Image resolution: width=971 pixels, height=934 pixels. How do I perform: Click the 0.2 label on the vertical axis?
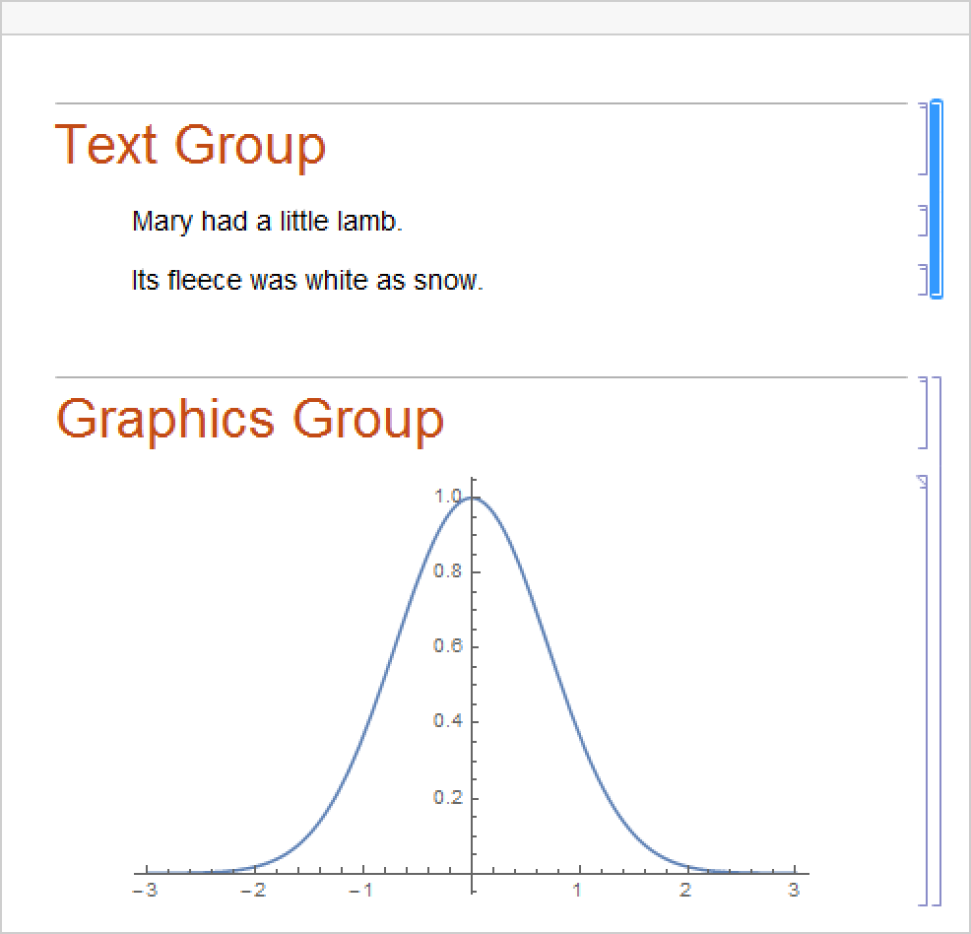coord(447,798)
